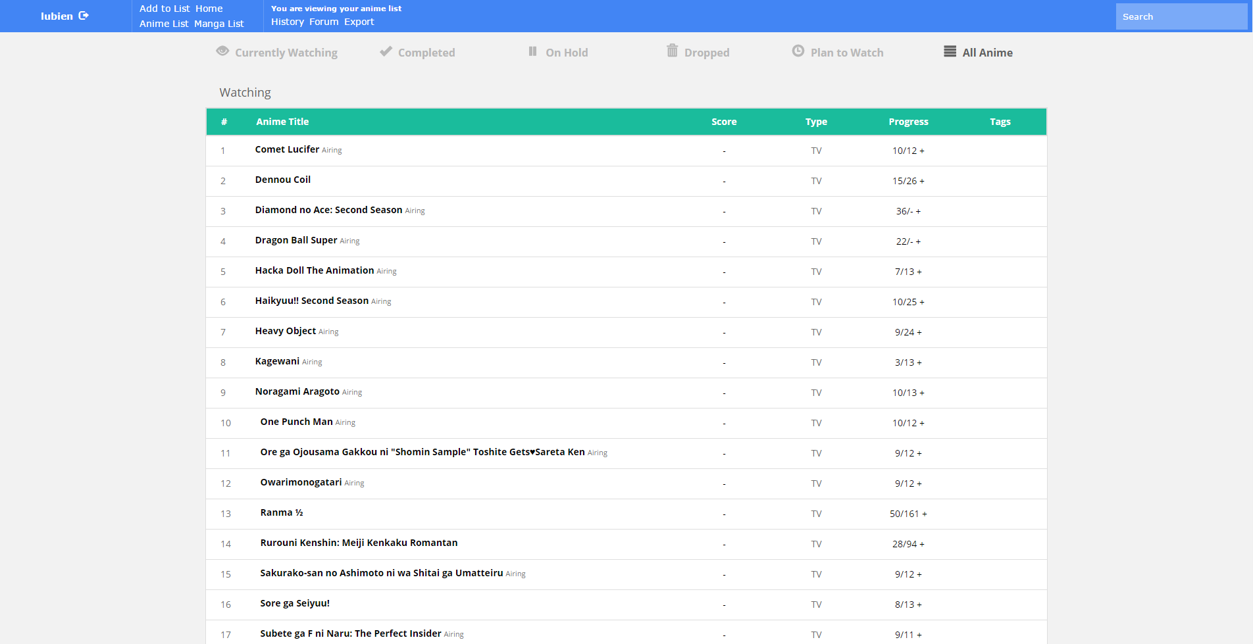Click the pause icon for On Hold
The image size is (1253, 644).
533,51
